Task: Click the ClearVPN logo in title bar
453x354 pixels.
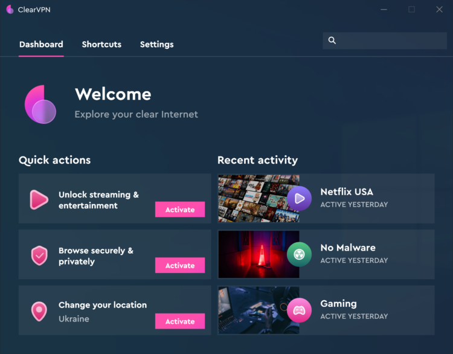Action: 10,10
